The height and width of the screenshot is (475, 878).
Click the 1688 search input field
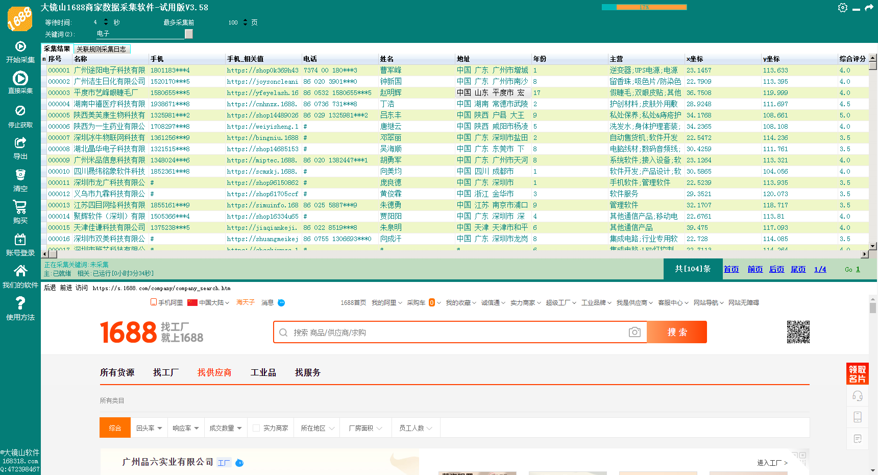coord(454,332)
